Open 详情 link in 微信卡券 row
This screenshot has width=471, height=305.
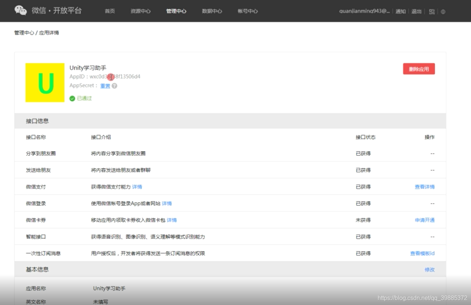pyautogui.click(x=172, y=220)
